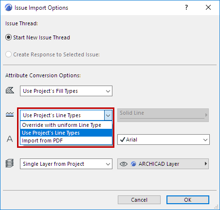
Task: Select Start New Issue Thread radio button
Action: (x=8, y=37)
